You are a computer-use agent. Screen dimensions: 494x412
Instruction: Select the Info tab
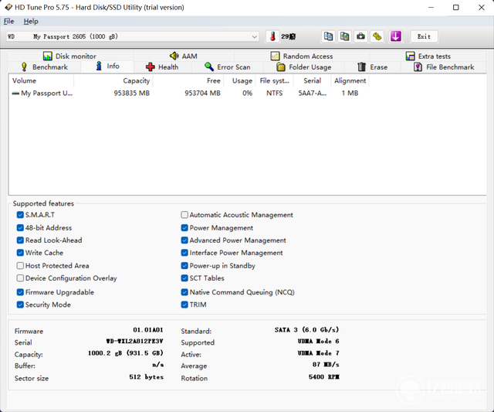click(107, 66)
